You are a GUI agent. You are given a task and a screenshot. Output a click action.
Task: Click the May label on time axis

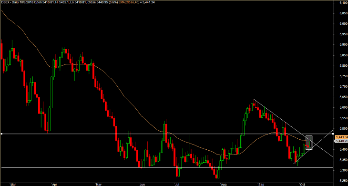pyautogui.click(x=99, y=184)
